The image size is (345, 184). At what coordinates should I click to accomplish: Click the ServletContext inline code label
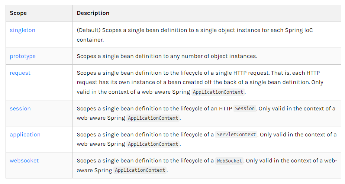click(236, 135)
